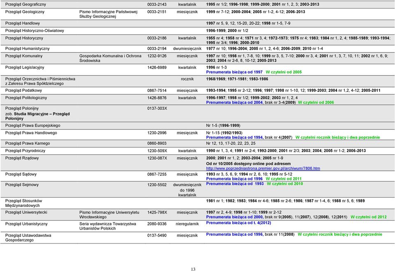Select ISSN 1230-087X
Image resolution: width=395 pixels, height=271 pixels.
click(157, 158)
